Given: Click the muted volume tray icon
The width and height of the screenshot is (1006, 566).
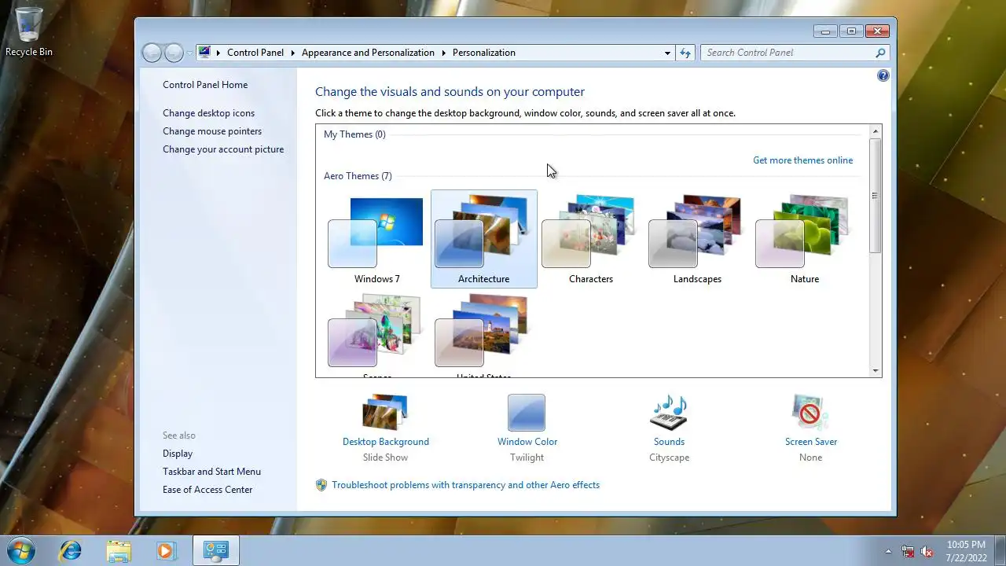Looking at the screenshot, I should coord(927,551).
